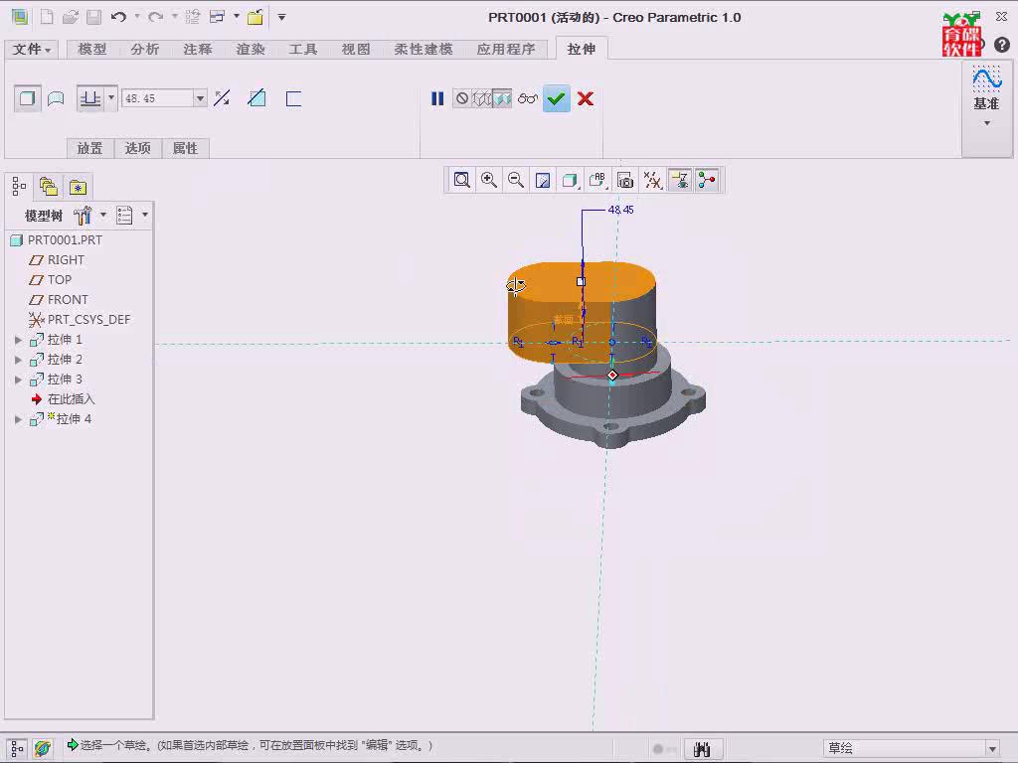This screenshot has height=763, width=1018.
Task: Pause the extrude tool
Action: 437,98
